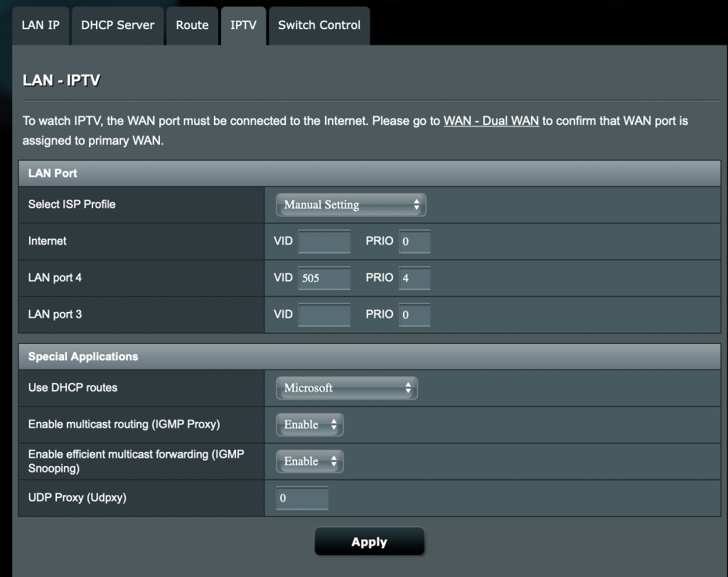
Task: Expand the Use DHCP routes dropdown
Action: pyautogui.click(x=346, y=388)
